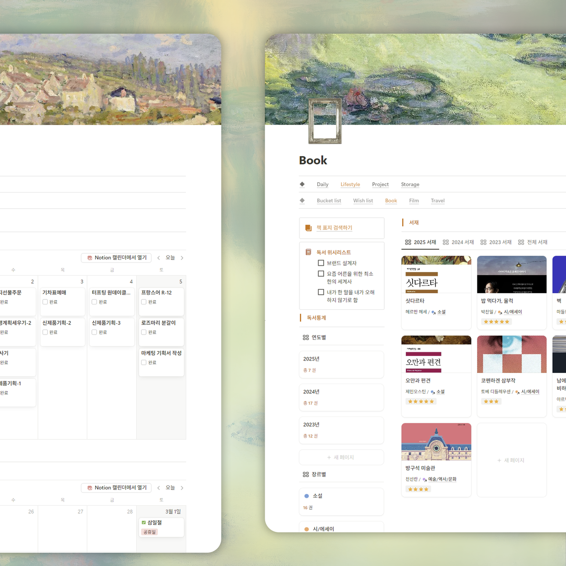Check 내가 한 말을 내가 오해하지 않기로 함 checkbox
Screen dimensions: 566x566
click(x=321, y=292)
